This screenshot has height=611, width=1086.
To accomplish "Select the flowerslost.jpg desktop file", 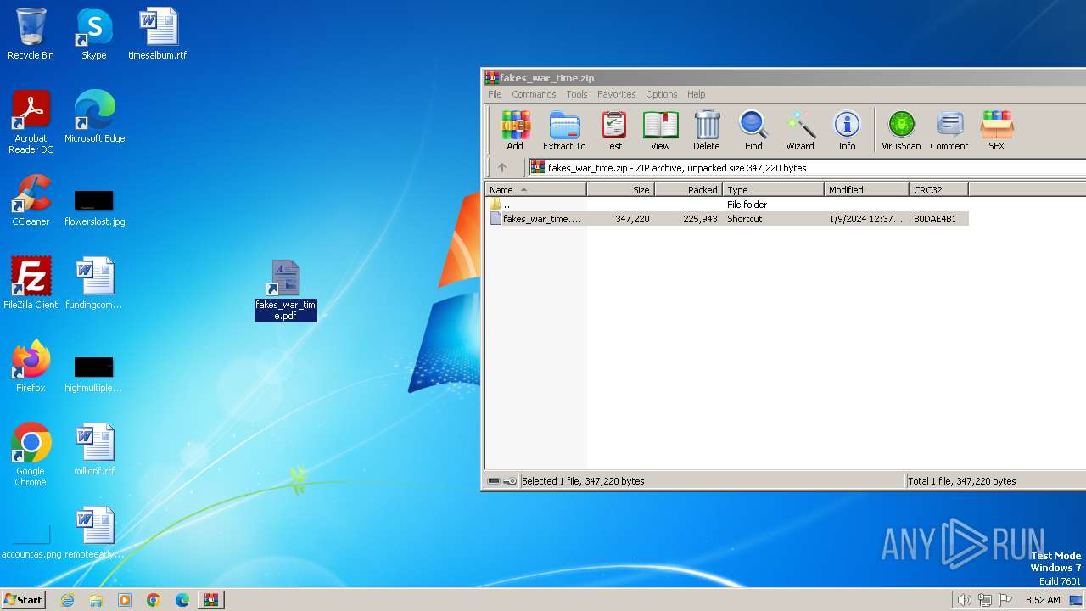I will click(94, 208).
